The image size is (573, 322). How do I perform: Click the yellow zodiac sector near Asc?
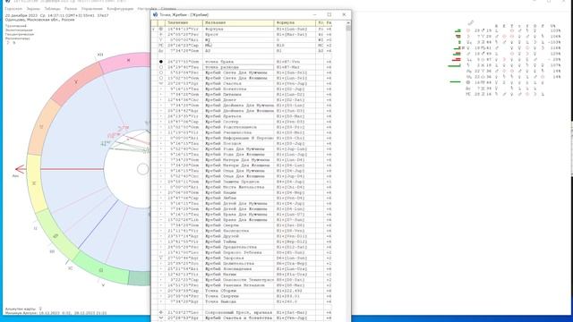(x=35, y=182)
